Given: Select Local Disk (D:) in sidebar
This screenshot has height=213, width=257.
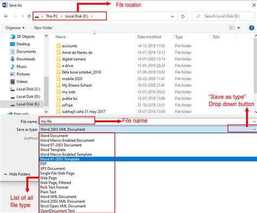Looking at the screenshot, I should coord(25,97).
